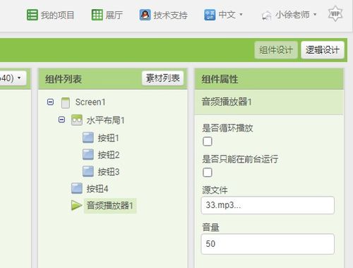Click the VIP star badge
Screen dimensions: 353x268
[335, 13]
